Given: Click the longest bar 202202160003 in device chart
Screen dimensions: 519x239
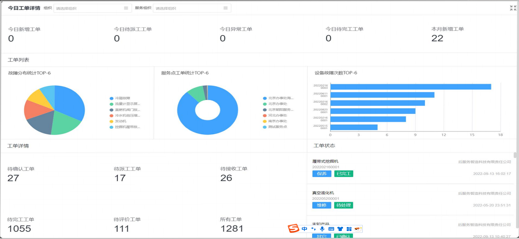Looking at the screenshot, I should tap(411, 86).
